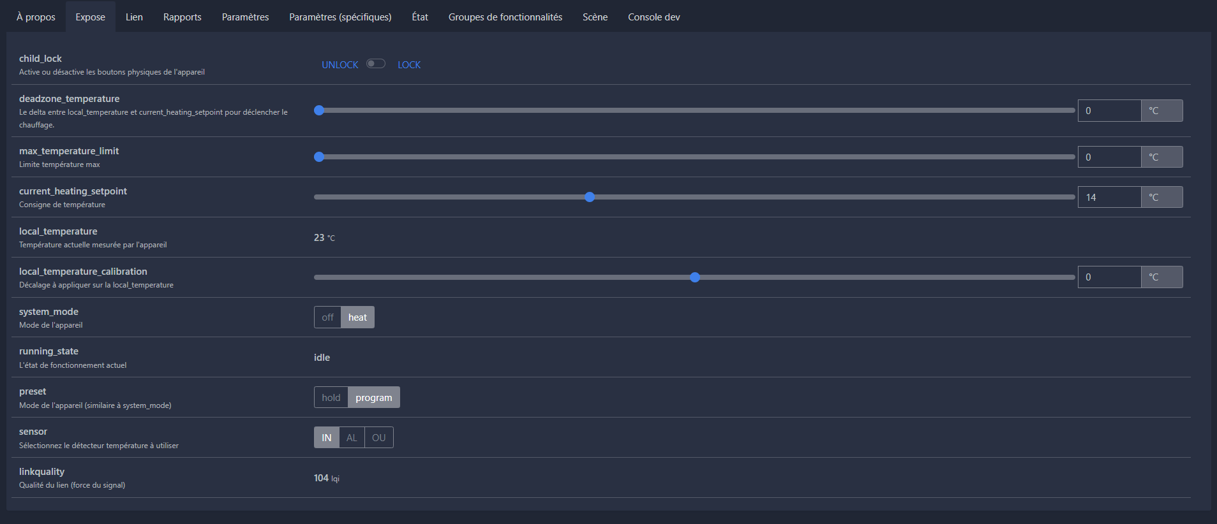Switch to the Rapports tab
Viewport: 1217px width, 524px height.
click(x=182, y=17)
